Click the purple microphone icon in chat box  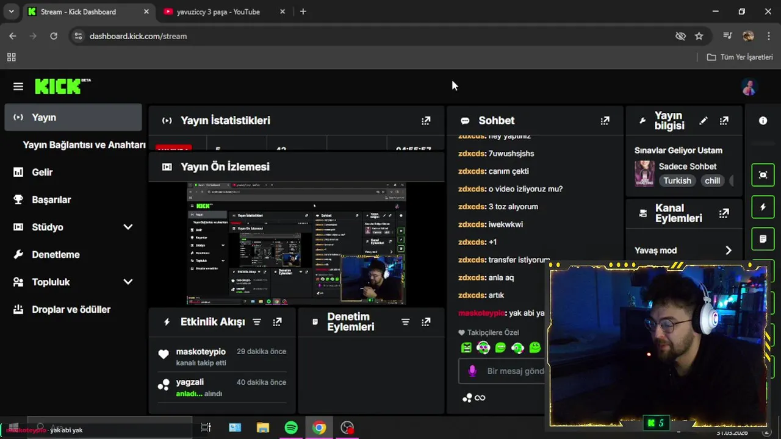coord(472,371)
